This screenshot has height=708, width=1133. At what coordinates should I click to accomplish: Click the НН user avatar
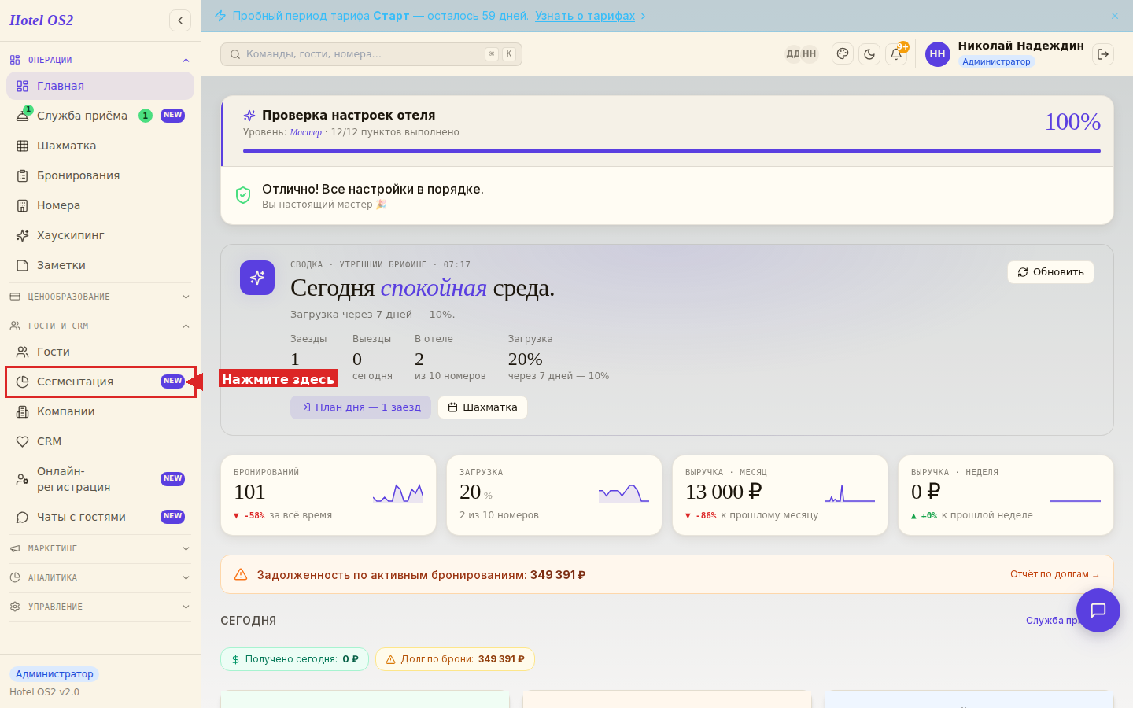(x=937, y=54)
